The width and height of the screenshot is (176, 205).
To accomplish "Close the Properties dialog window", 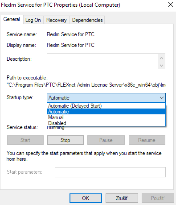I will (171, 4).
